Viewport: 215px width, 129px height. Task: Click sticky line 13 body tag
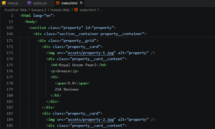tap(31, 22)
